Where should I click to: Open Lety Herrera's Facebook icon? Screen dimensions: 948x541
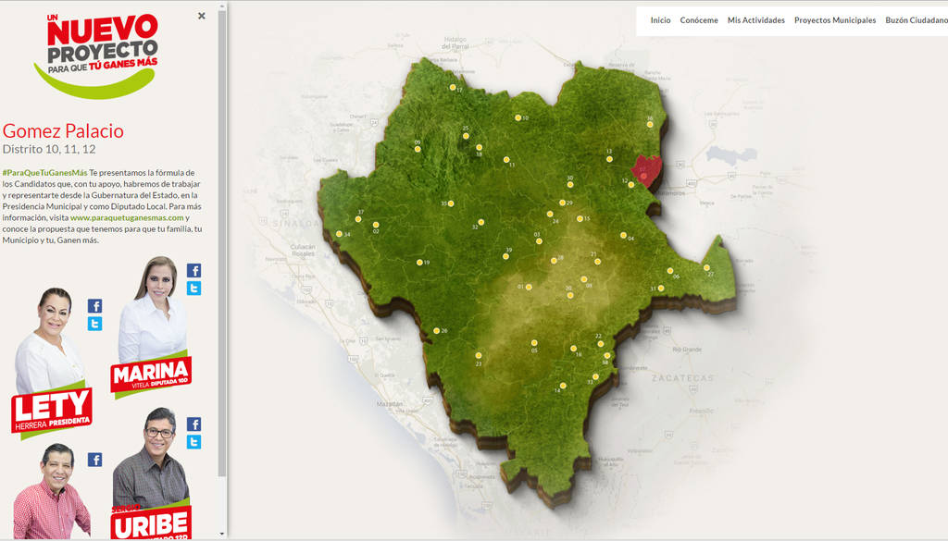95,306
